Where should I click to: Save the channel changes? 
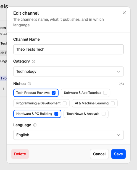pyautogui.click(x=118, y=154)
